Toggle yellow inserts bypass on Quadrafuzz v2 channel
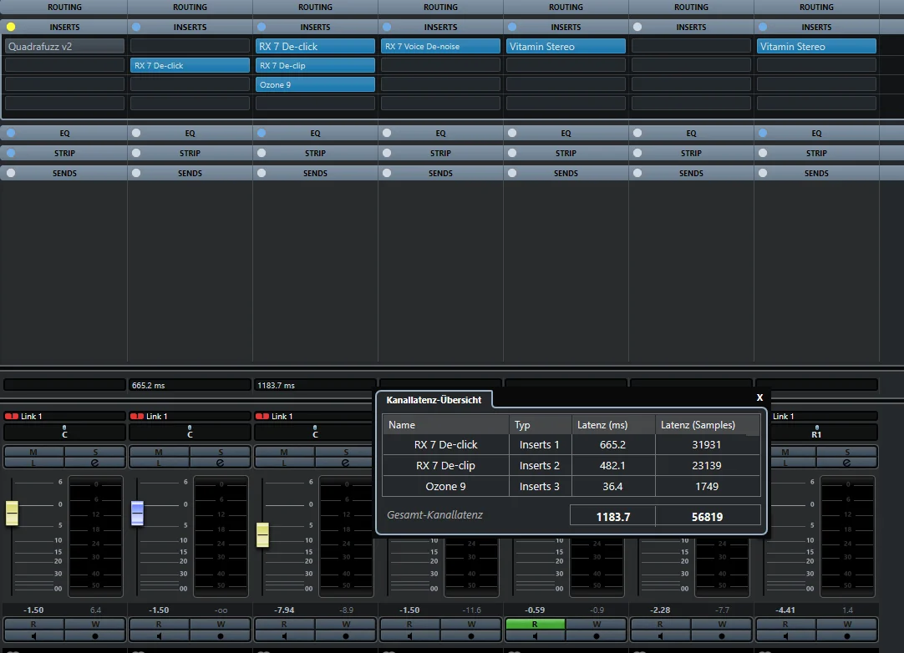 coord(11,27)
